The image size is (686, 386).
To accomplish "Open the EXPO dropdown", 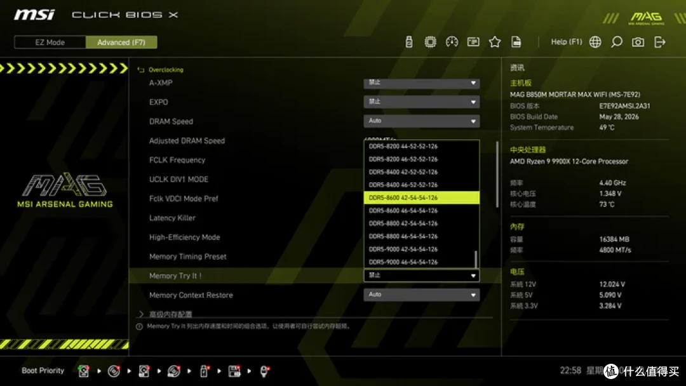I will tap(421, 102).
